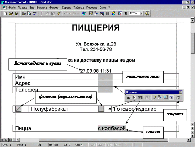195x147 pixels.
Task: Click the Select Browse Object round button
Action: click(192, 132)
